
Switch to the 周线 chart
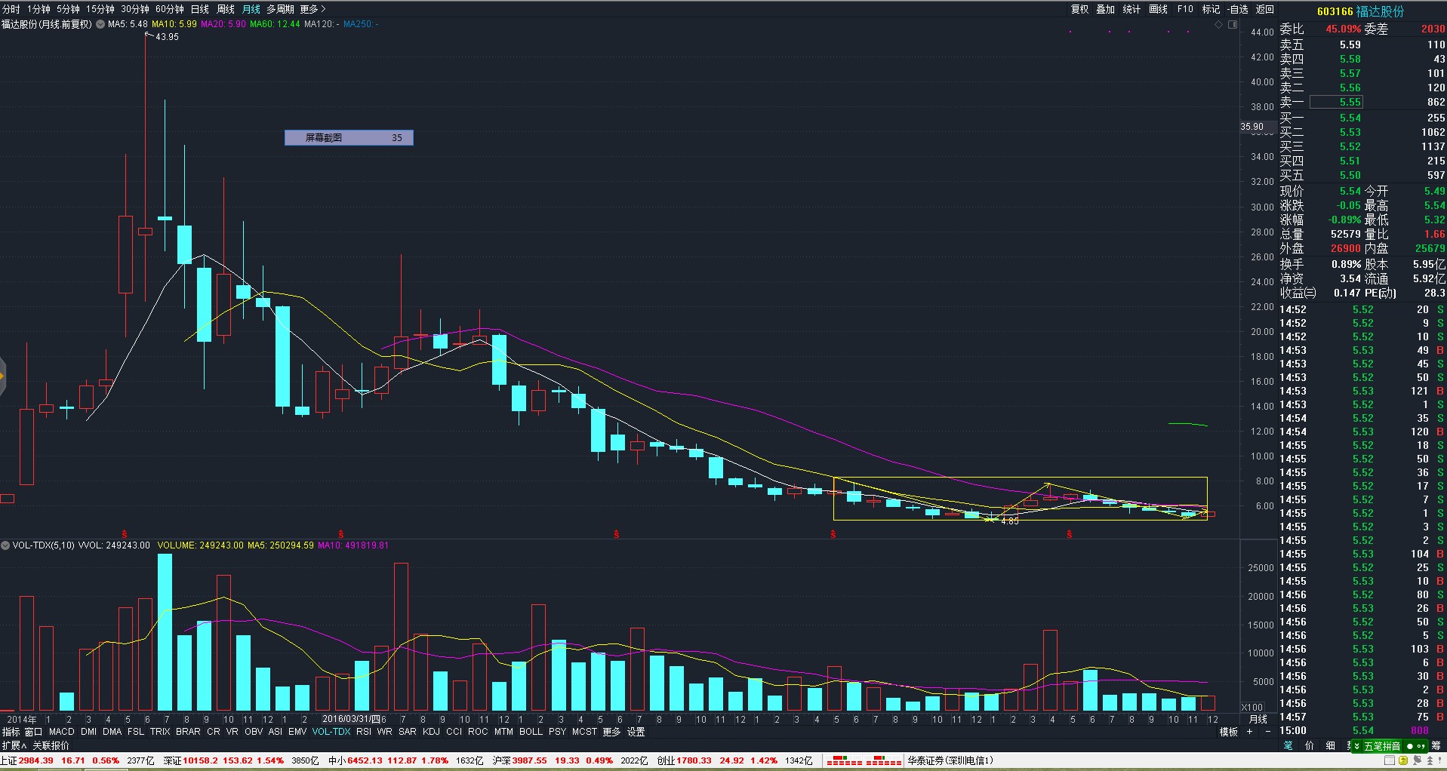click(226, 9)
